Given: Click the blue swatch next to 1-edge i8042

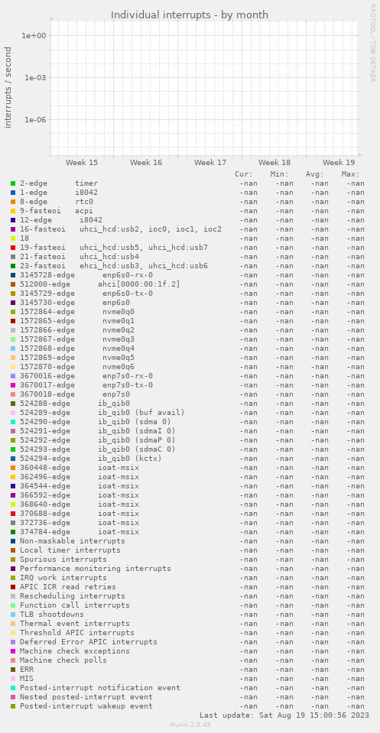Looking at the screenshot, I should pyautogui.click(x=13, y=193).
